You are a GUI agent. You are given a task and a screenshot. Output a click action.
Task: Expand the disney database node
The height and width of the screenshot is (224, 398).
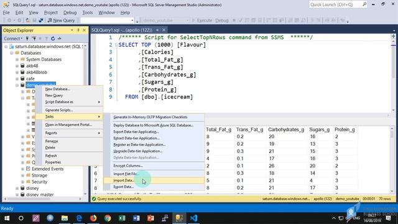pos(17,188)
